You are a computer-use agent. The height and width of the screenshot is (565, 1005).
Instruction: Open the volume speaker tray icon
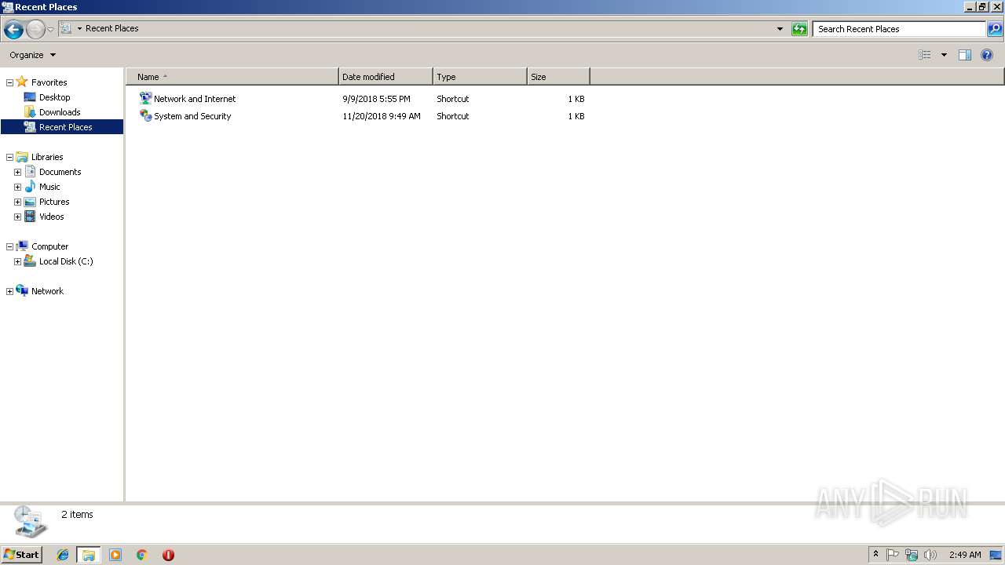pos(930,555)
